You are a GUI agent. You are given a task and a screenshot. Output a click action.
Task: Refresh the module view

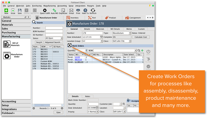[93, 11]
